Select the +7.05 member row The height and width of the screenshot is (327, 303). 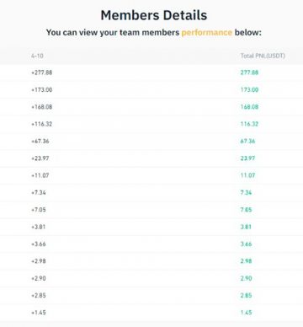(x=151, y=210)
